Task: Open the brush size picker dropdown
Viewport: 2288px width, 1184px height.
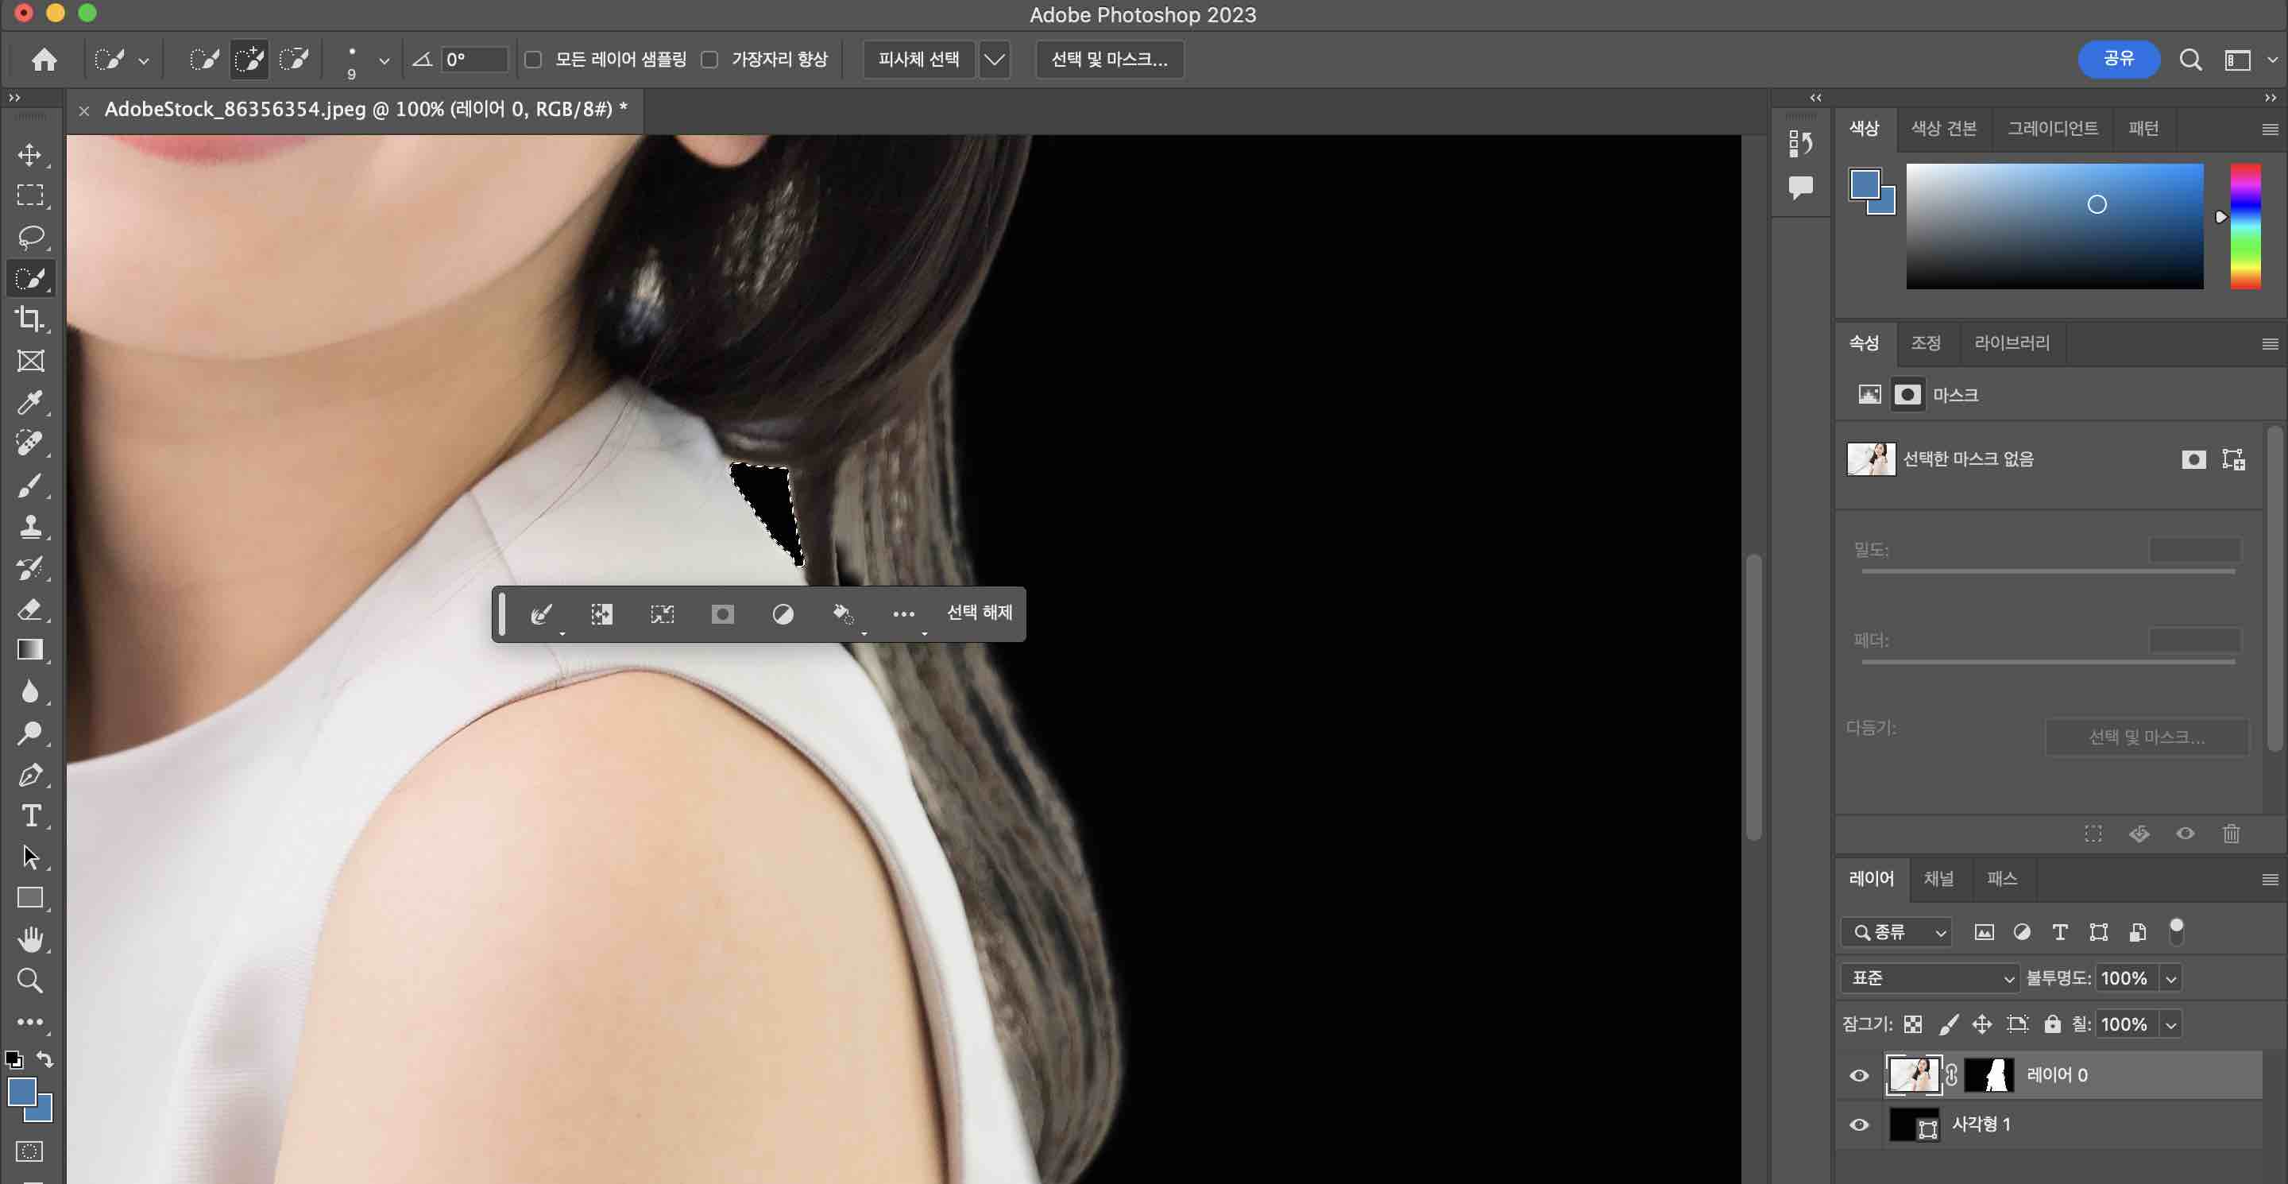Action: tap(384, 60)
